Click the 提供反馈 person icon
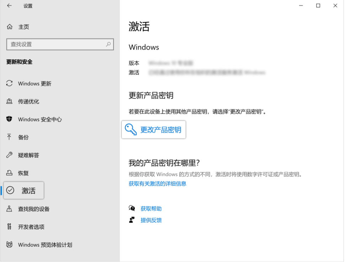Image resolution: width=345 pixels, height=262 pixels. click(x=132, y=220)
